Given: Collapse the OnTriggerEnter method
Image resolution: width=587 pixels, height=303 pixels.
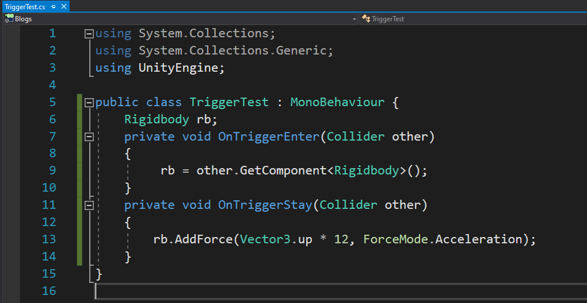Looking at the screenshot, I should click(89, 137).
